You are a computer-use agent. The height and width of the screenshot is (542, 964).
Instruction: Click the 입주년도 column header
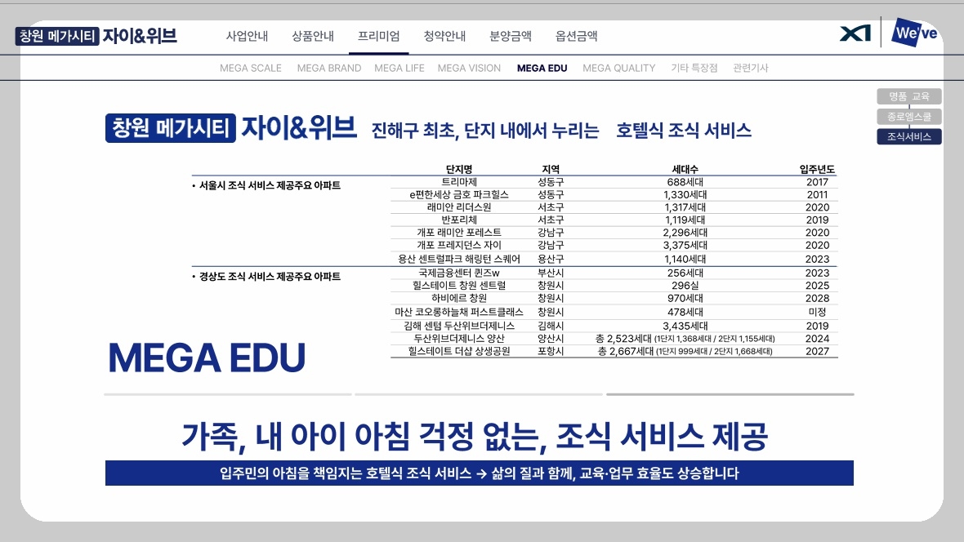coord(817,169)
